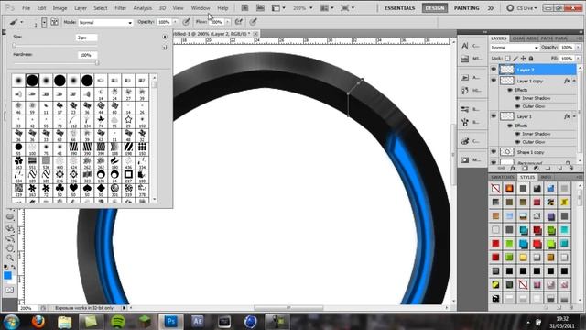Delete layer with the trash icon
The height and width of the screenshot is (330, 586).
point(571,169)
